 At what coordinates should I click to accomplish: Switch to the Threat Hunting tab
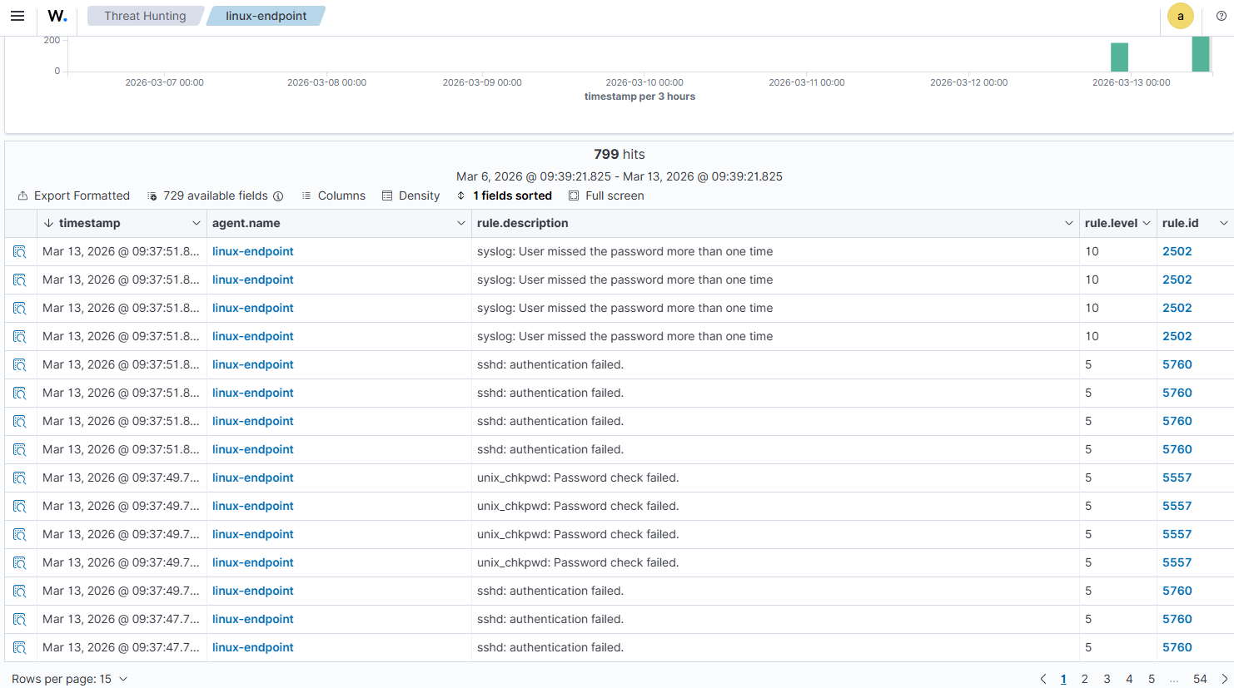145,15
